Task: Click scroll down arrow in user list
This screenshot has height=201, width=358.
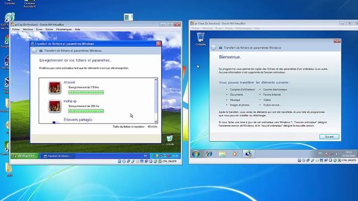Action: [156, 122]
